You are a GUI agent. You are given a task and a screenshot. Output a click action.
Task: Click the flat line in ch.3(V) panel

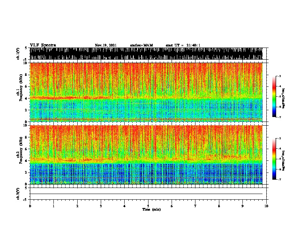pyautogui.click(x=146, y=194)
